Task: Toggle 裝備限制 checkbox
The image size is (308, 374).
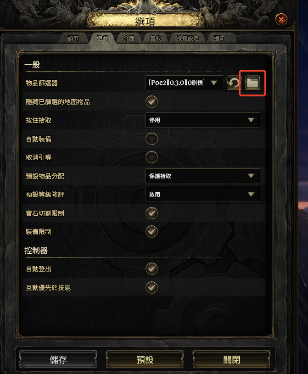Action: pyautogui.click(x=152, y=231)
